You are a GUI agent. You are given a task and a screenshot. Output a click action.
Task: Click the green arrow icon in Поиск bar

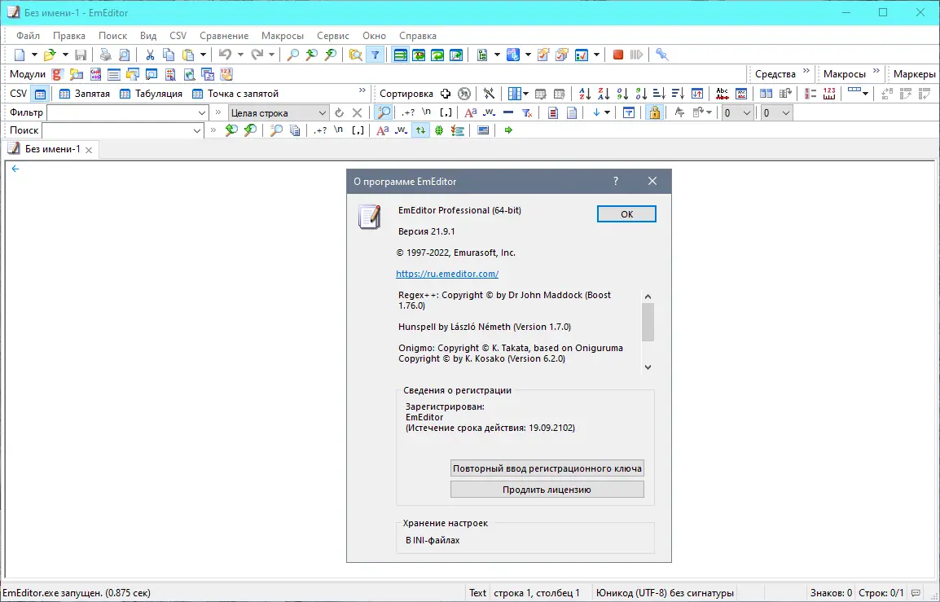508,130
